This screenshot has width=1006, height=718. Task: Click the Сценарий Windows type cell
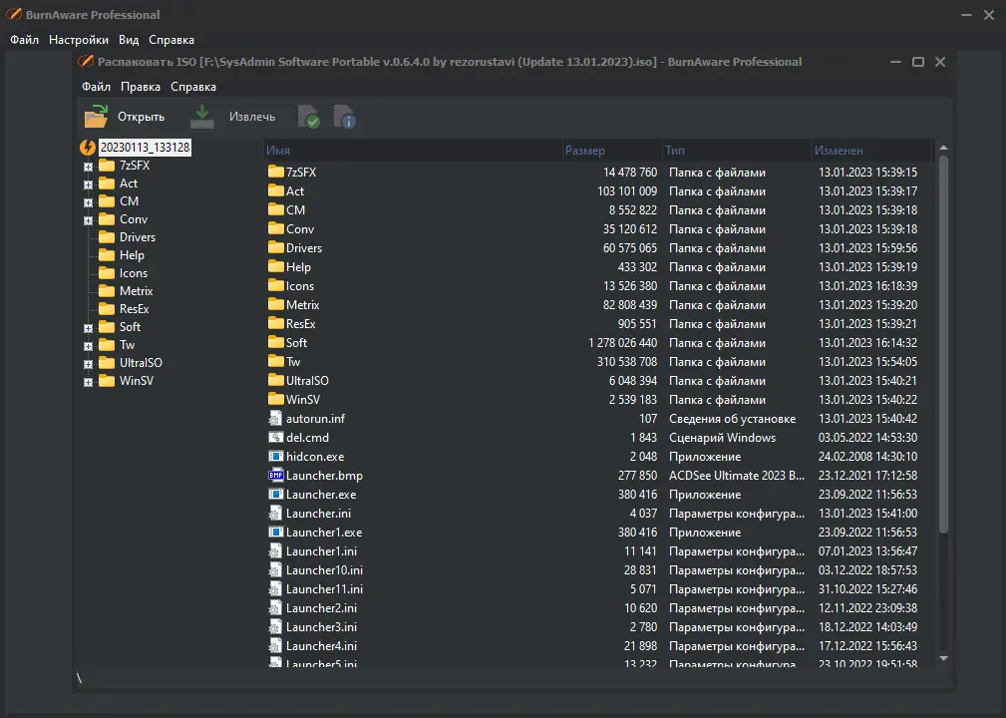pyautogui.click(x=723, y=438)
